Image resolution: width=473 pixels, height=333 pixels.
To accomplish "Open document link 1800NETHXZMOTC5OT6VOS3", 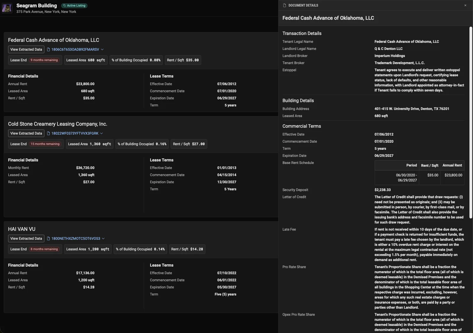I will pyautogui.click(x=76, y=238).
